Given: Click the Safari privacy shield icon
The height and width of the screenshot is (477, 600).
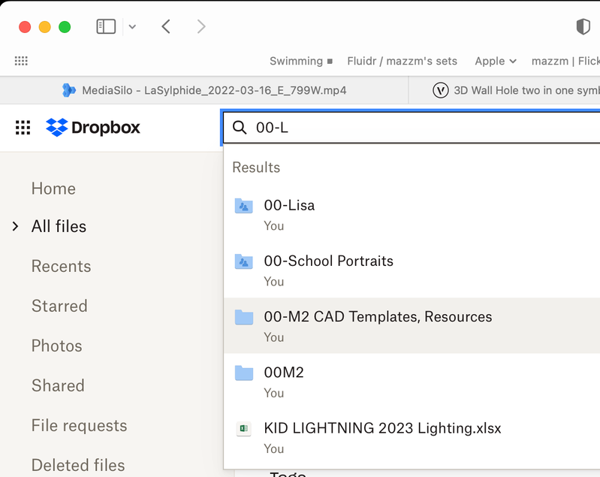Looking at the screenshot, I should tap(583, 27).
